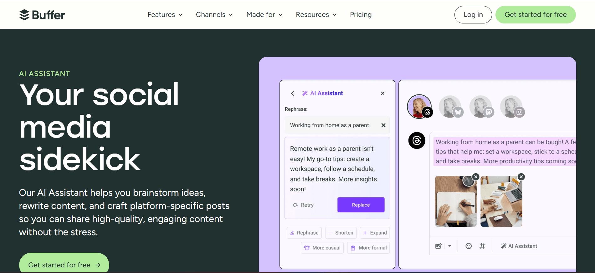Click the Rephrase: label
Viewport: 595px width, 273px height.
(x=296, y=109)
